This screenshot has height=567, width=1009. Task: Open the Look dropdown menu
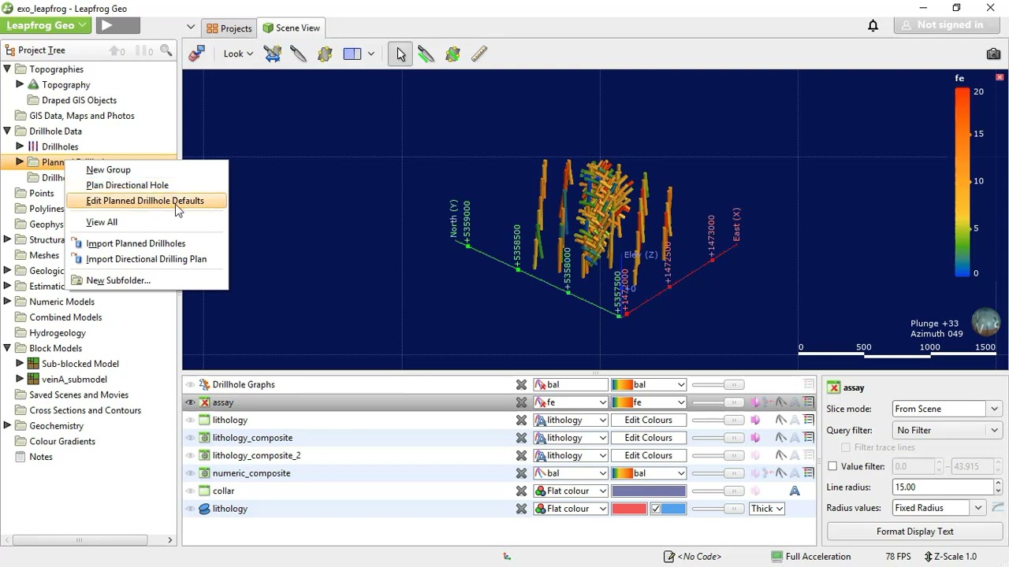[x=237, y=54]
